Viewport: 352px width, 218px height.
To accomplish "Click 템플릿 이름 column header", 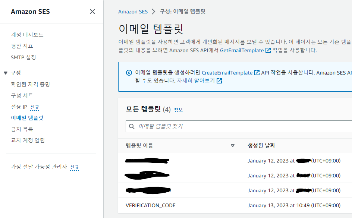I will tap(139, 146).
